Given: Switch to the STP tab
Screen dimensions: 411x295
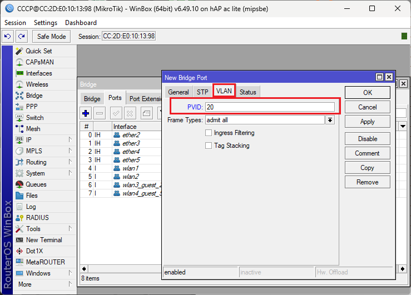Looking at the screenshot, I should pyautogui.click(x=202, y=92).
